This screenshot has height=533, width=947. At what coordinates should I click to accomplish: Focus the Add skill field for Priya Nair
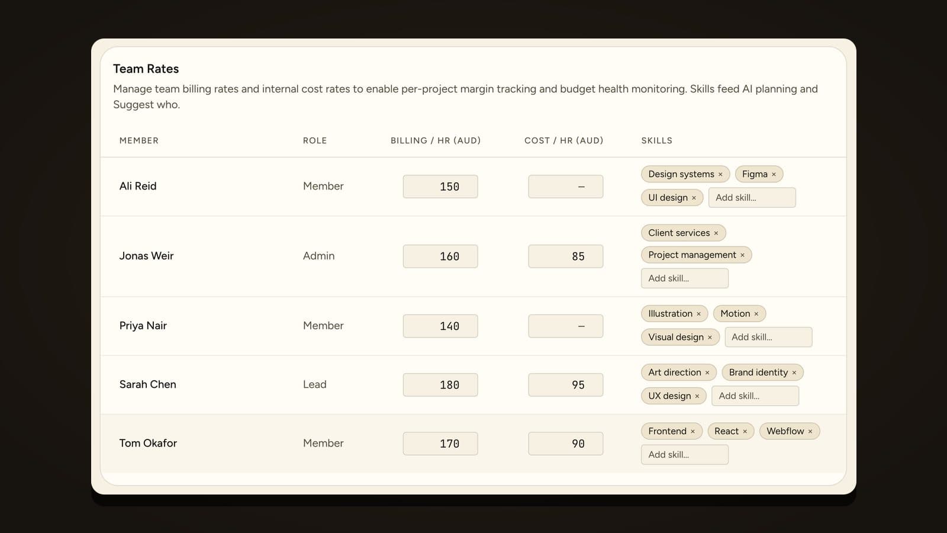(768, 337)
